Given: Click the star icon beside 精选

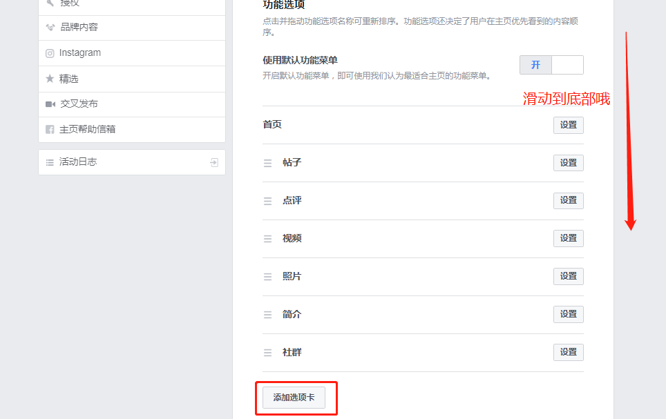Looking at the screenshot, I should [50, 79].
